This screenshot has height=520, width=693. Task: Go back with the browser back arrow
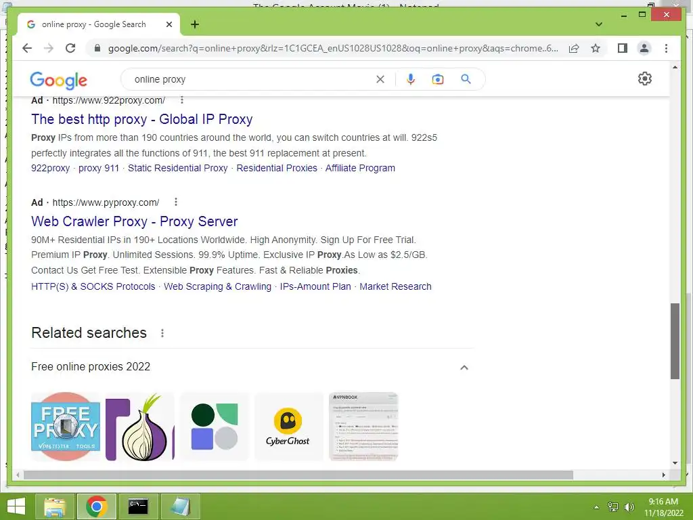point(27,48)
